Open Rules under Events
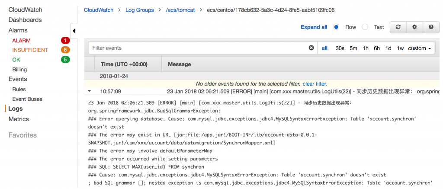443x189 pixels. [19, 90]
